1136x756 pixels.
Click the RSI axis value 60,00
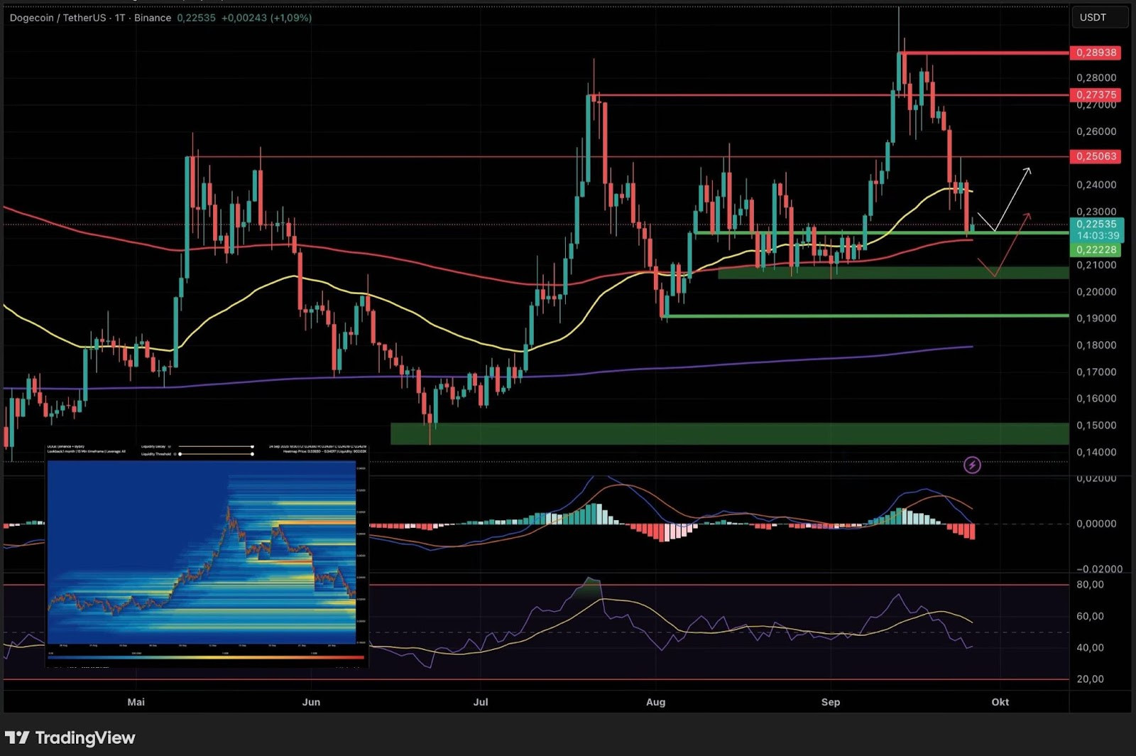coord(1090,616)
